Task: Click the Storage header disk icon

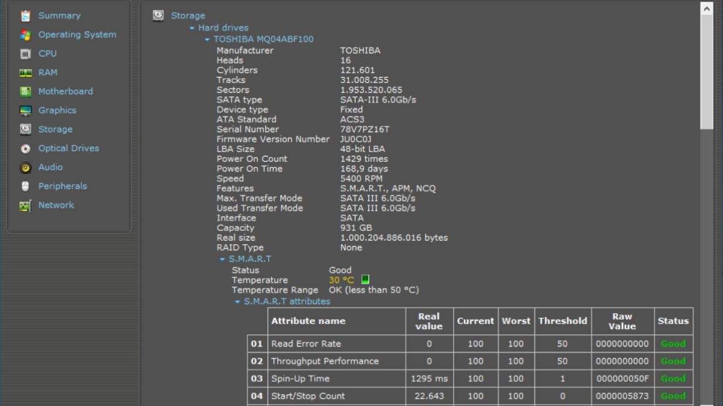Action: click(158, 16)
